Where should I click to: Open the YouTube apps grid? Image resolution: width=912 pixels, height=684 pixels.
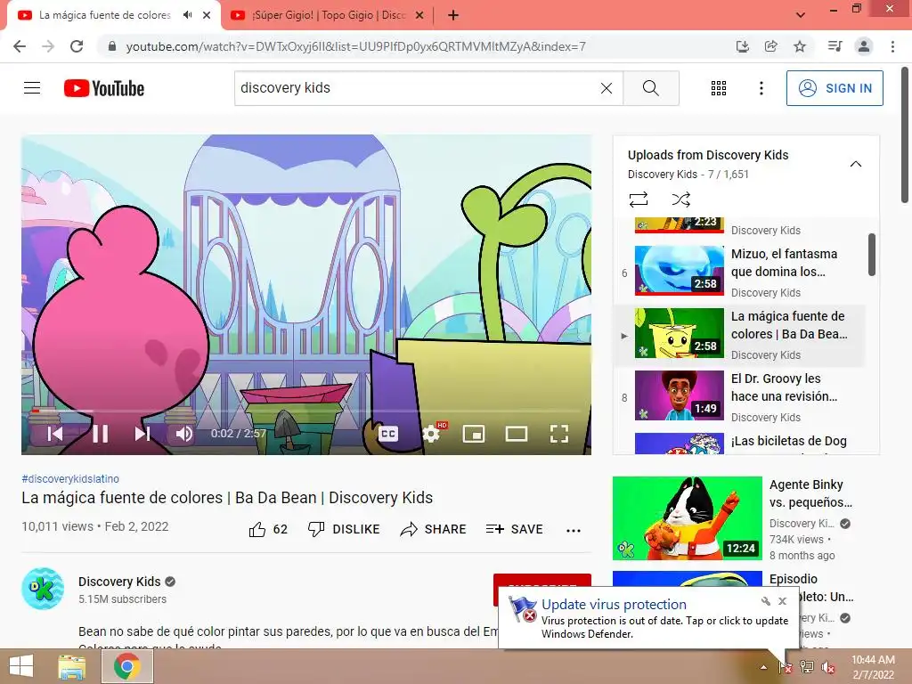coord(719,88)
